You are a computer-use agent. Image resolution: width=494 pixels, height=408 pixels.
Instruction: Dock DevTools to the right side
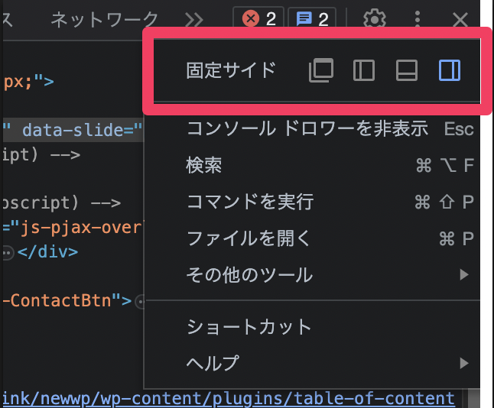[x=450, y=70]
